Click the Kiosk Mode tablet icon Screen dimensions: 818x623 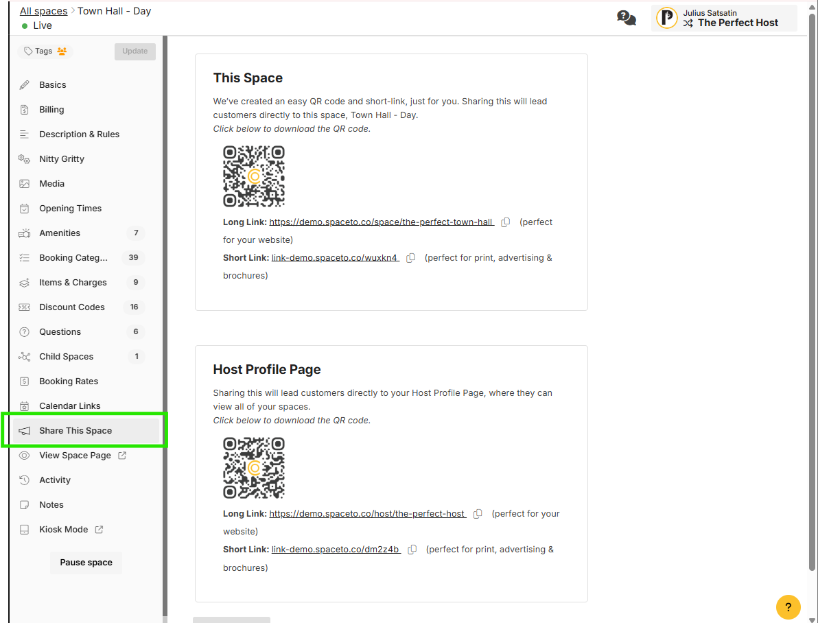pyautogui.click(x=25, y=530)
